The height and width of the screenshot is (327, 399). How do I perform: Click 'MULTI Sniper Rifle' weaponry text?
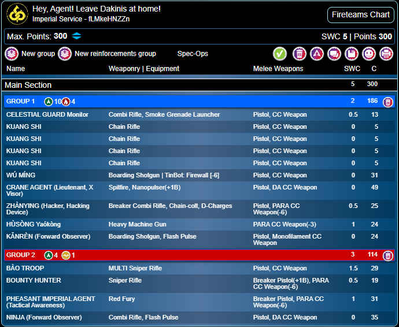[x=135, y=268]
